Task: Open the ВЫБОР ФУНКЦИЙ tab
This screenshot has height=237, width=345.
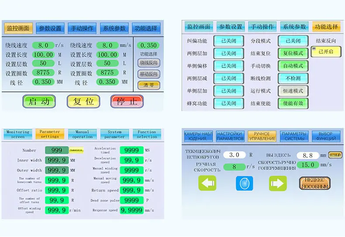Action: pos(326,136)
